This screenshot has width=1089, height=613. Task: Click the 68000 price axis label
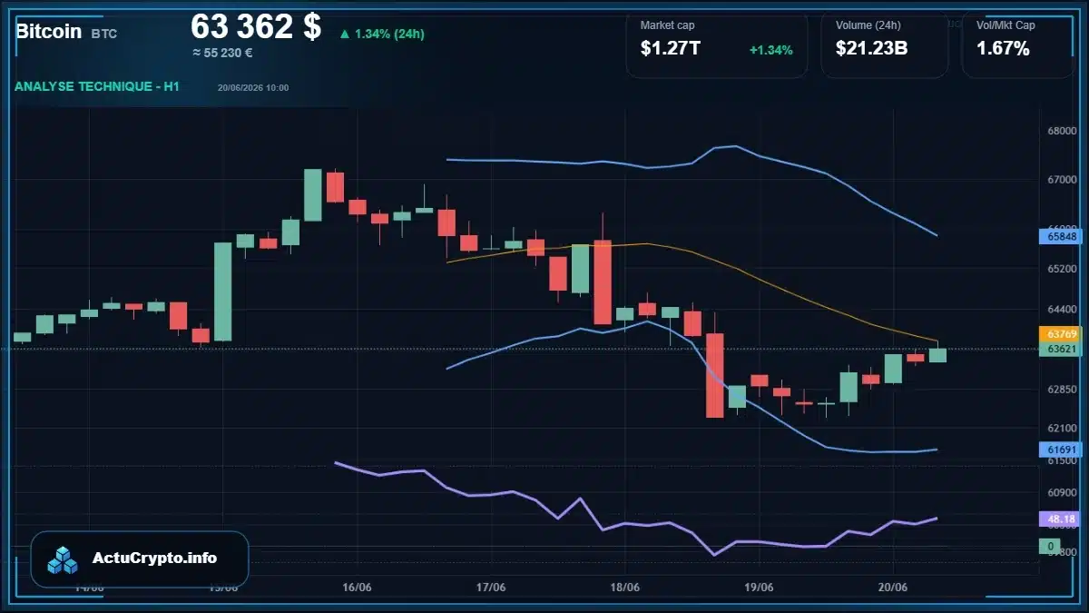[1062, 130]
